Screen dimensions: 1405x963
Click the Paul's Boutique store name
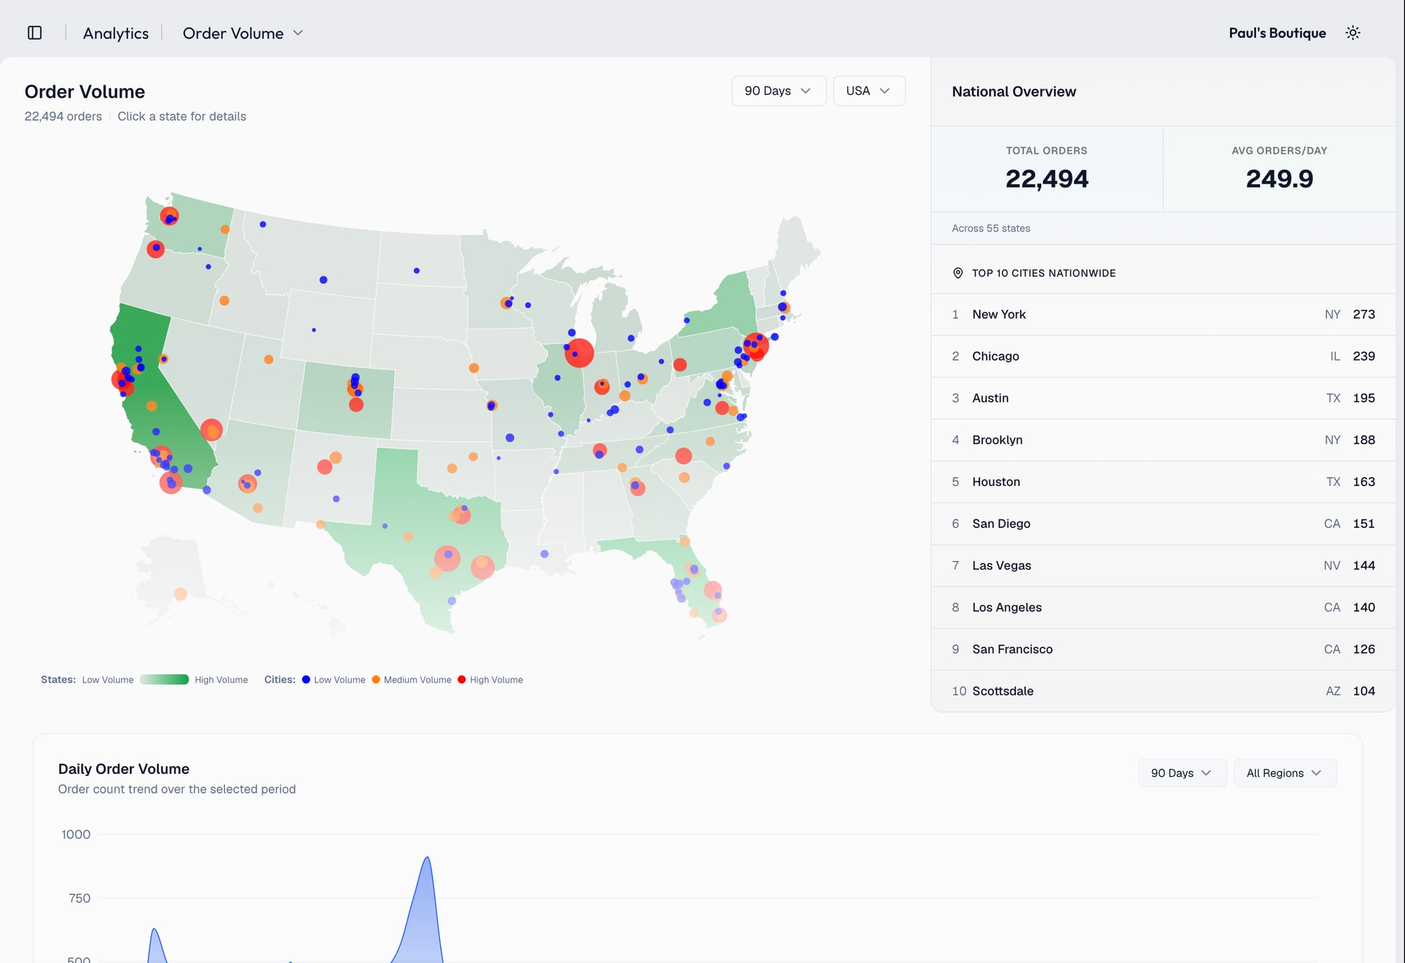(x=1277, y=33)
